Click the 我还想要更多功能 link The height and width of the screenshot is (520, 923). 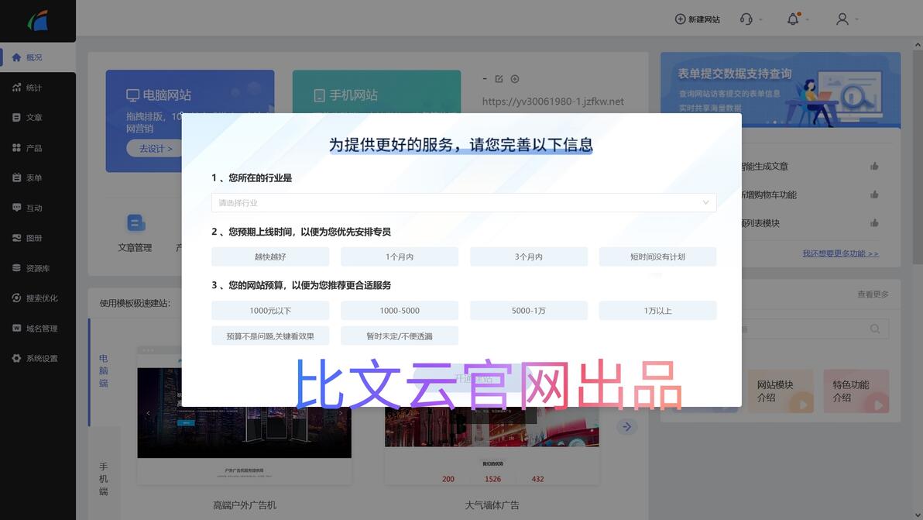click(840, 253)
